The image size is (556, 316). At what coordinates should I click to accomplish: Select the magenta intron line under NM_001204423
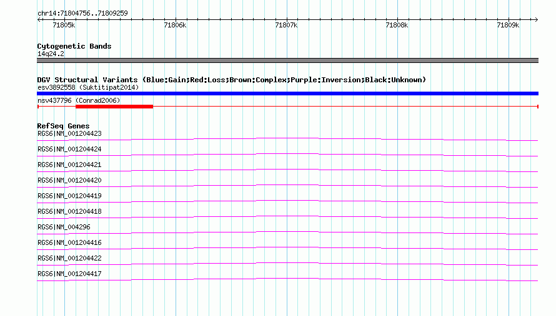287,139
